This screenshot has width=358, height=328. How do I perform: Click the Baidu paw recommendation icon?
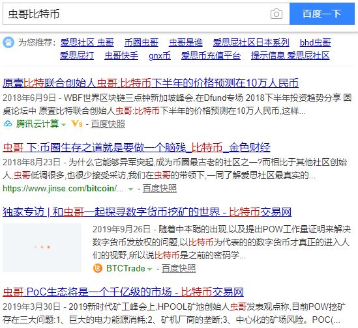pos(8,42)
